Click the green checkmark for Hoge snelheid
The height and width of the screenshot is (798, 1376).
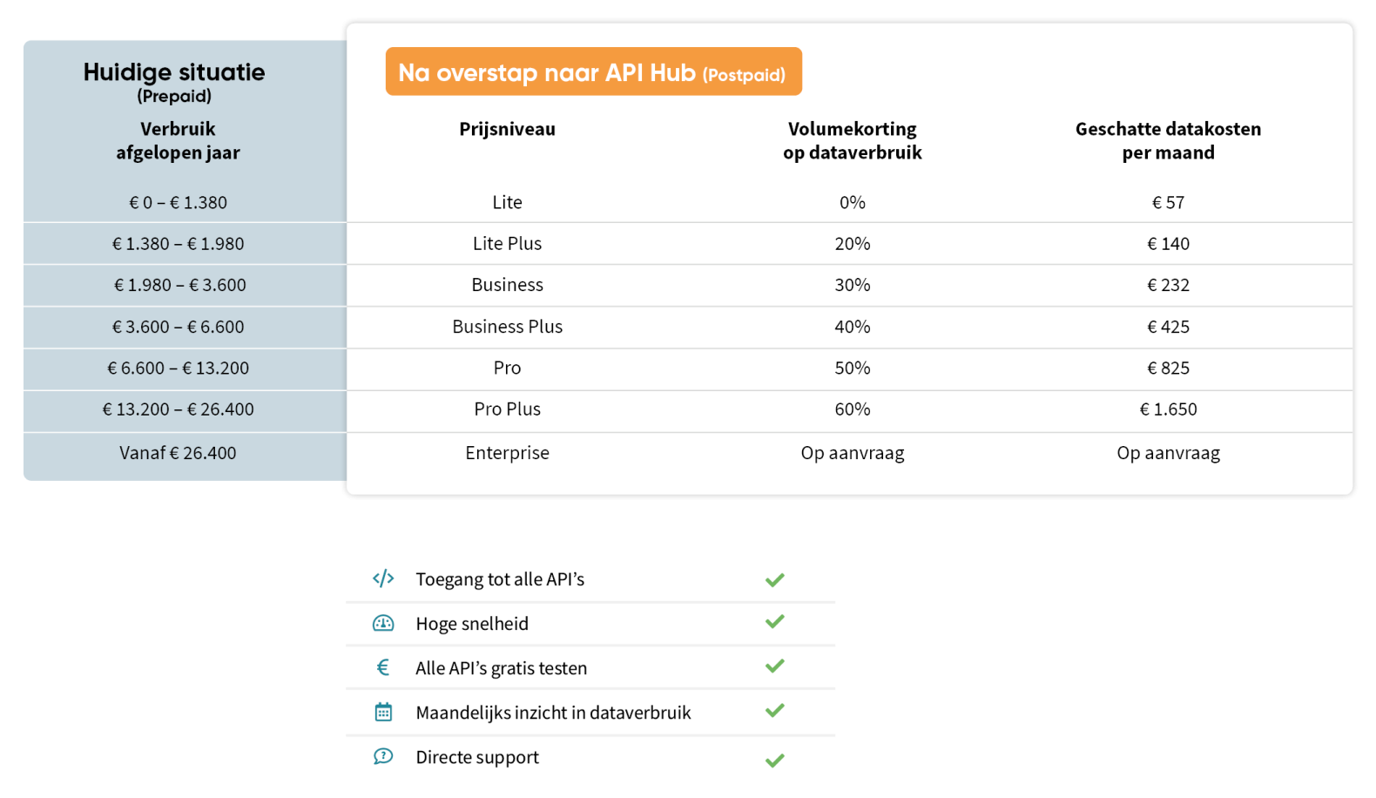(775, 622)
